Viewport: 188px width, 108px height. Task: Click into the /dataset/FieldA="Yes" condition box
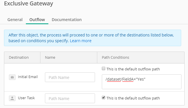coord(142,82)
